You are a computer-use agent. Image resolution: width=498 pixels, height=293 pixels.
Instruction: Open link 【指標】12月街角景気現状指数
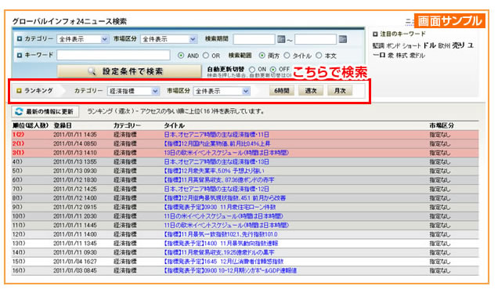click(x=225, y=198)
